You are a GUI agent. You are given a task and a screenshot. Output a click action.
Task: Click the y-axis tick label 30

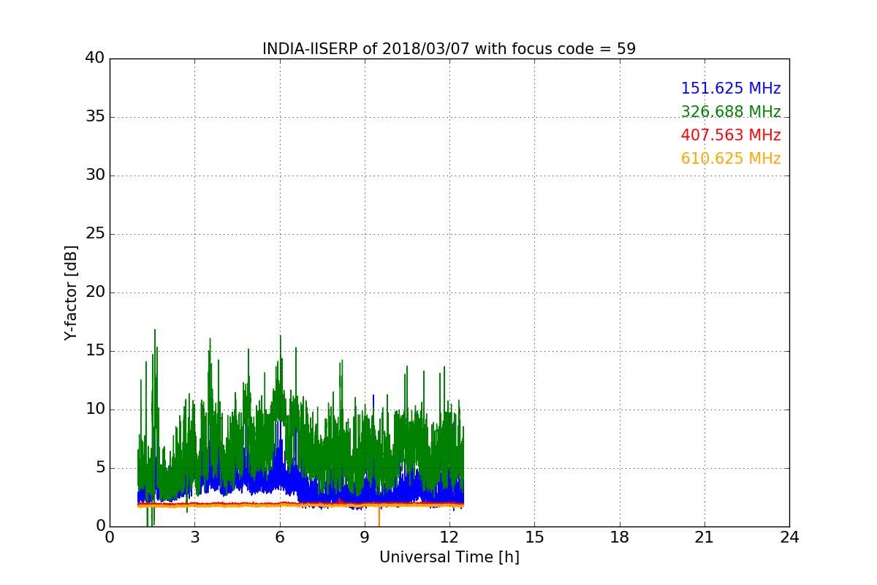95,175
